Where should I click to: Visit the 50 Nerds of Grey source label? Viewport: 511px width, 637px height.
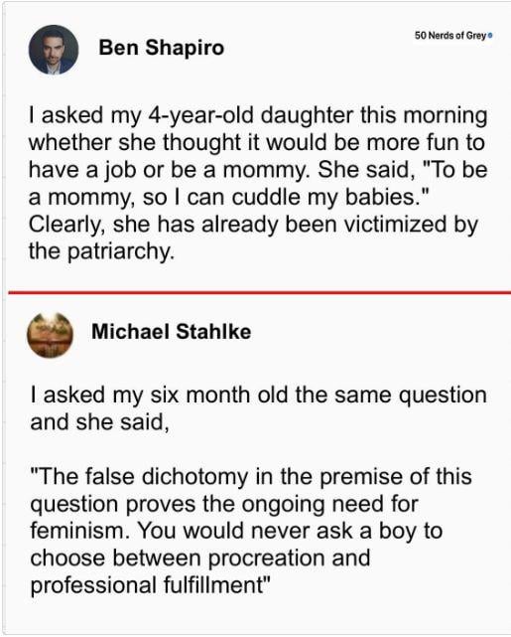(x=450, y=36)
